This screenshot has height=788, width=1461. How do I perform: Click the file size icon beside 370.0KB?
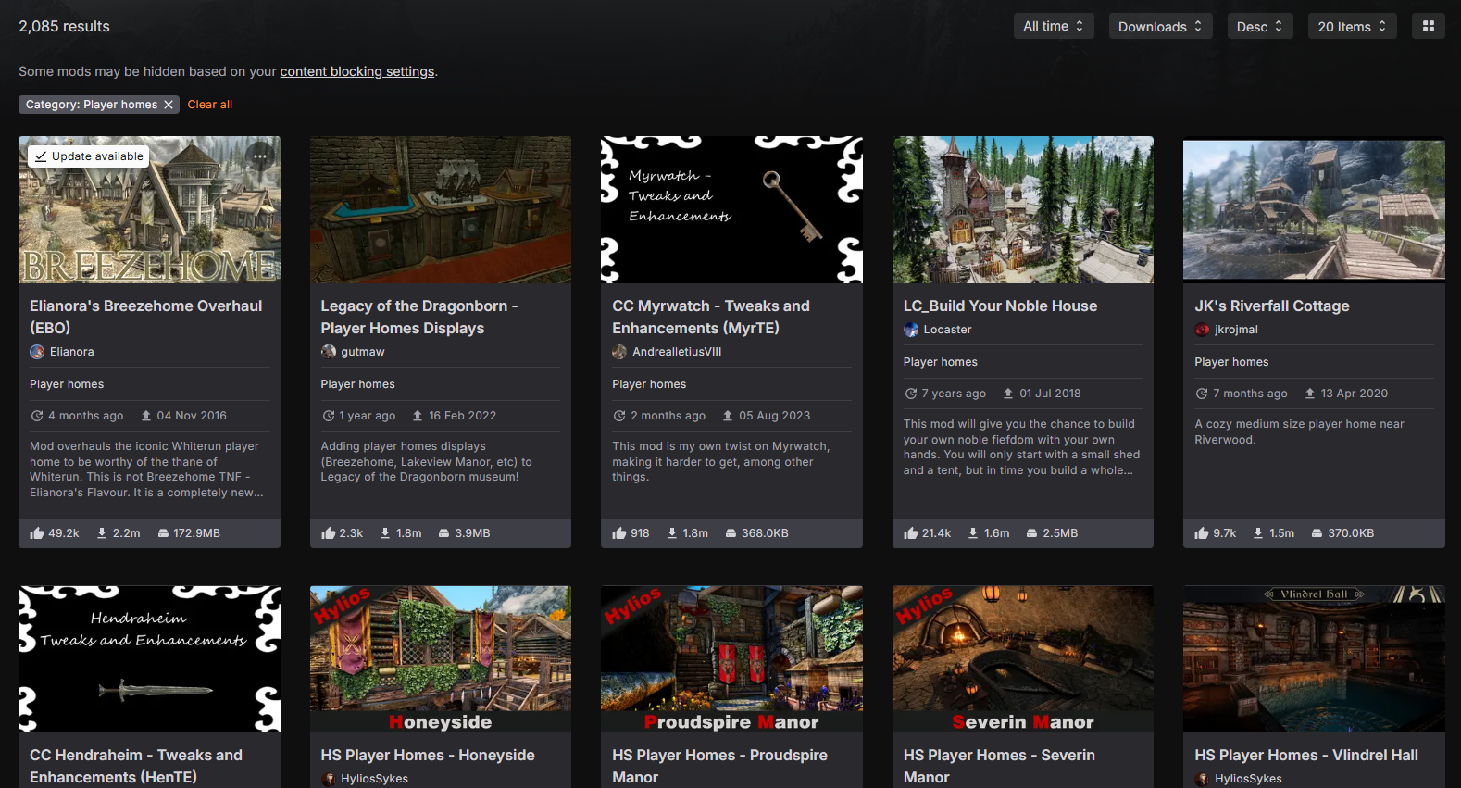(x=1317, y=533)
